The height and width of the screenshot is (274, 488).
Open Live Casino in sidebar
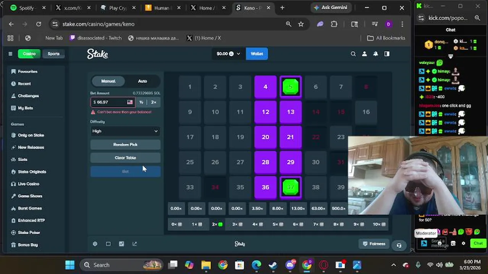[28, 184]
